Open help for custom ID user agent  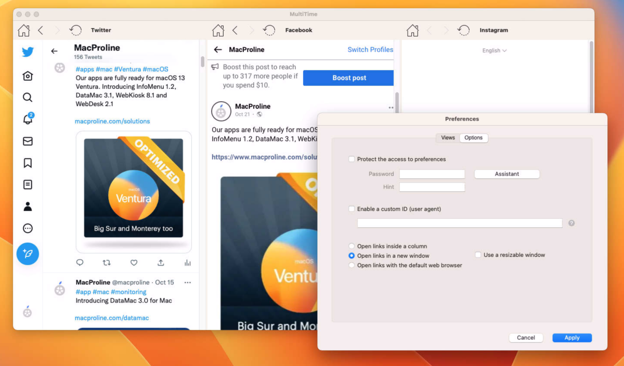pos(571,223)
